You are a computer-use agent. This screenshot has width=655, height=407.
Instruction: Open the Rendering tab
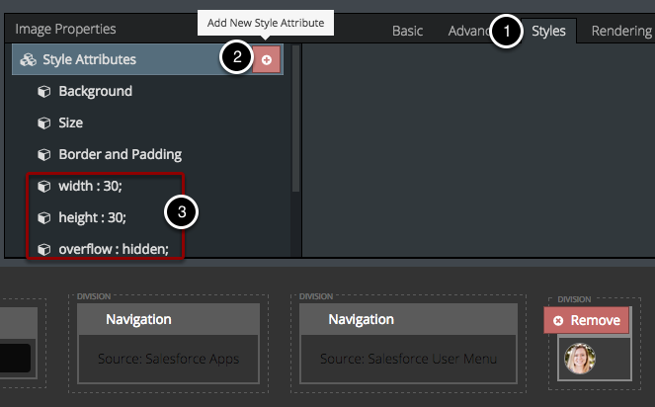pos(621,31)
